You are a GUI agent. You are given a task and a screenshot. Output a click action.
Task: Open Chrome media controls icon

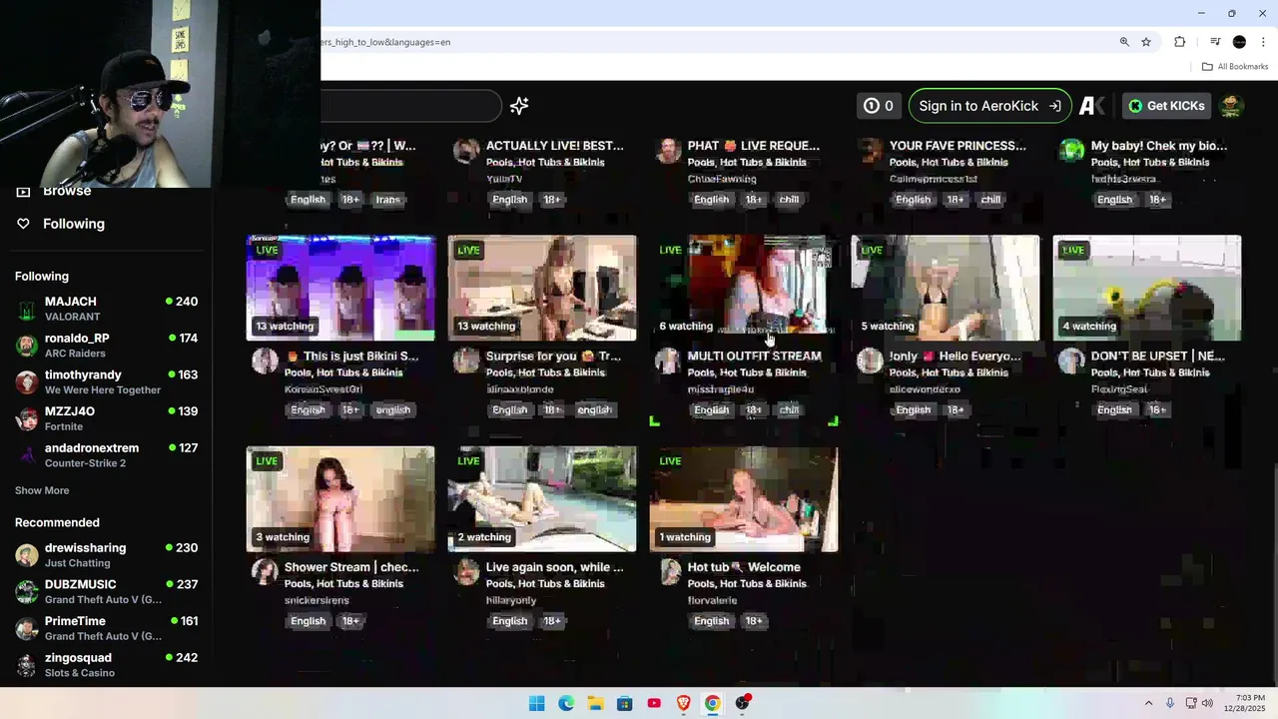pos(1215,42)
